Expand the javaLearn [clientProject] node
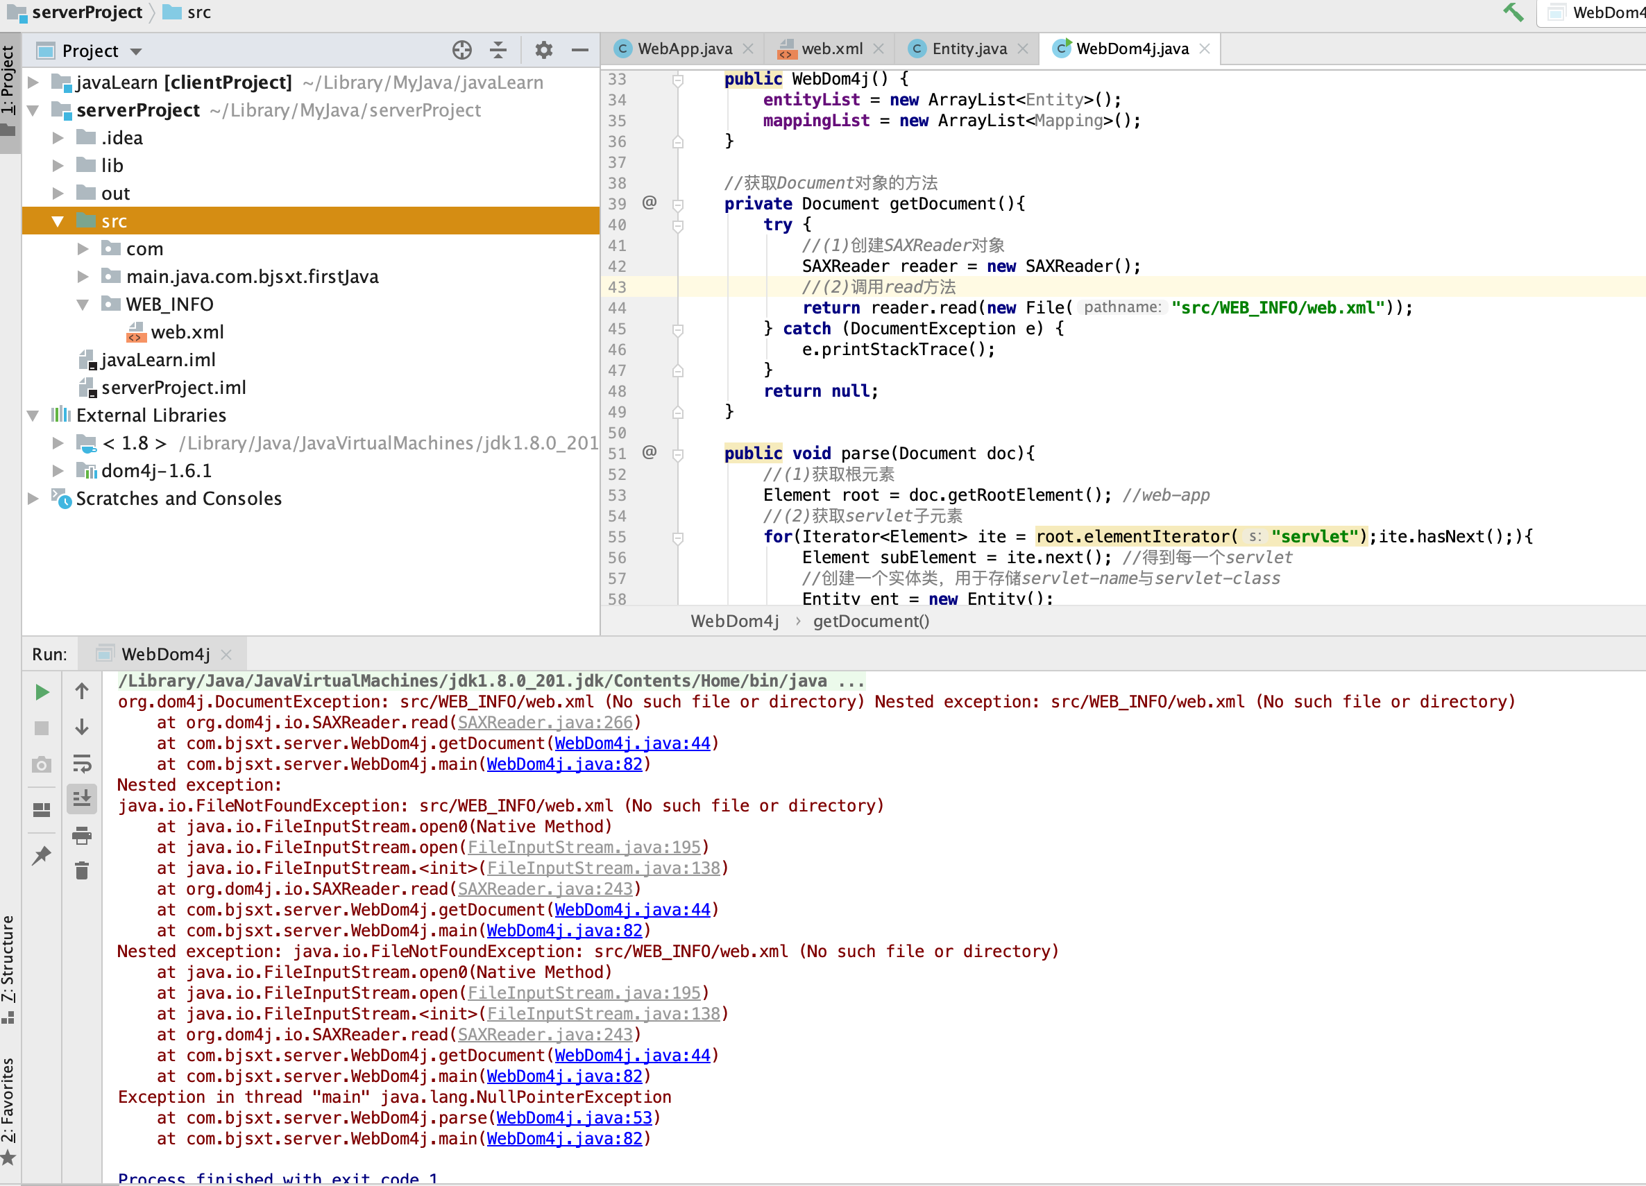Screen dimensions: 1646x1186 (x=33, y=82)
